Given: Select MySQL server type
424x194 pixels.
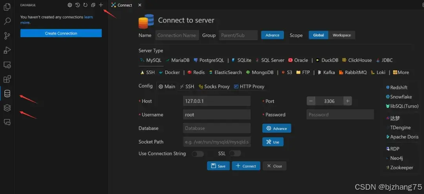Looking at the screenshot, I should 151,60.
